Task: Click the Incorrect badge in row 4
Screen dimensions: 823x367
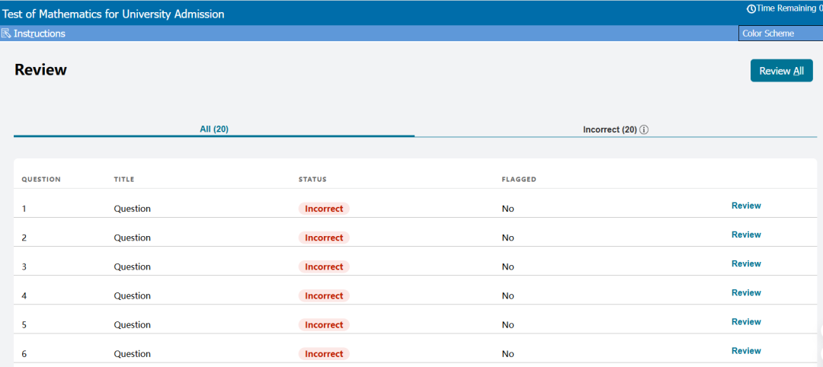Action: pos(324,295)
